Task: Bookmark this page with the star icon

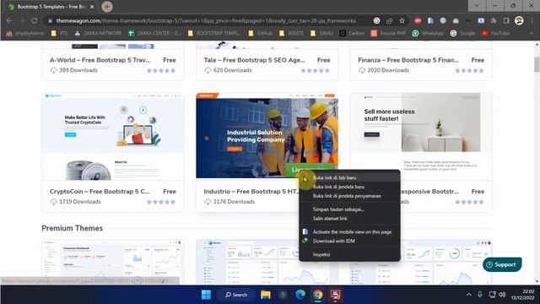Action: pos(402,20)
